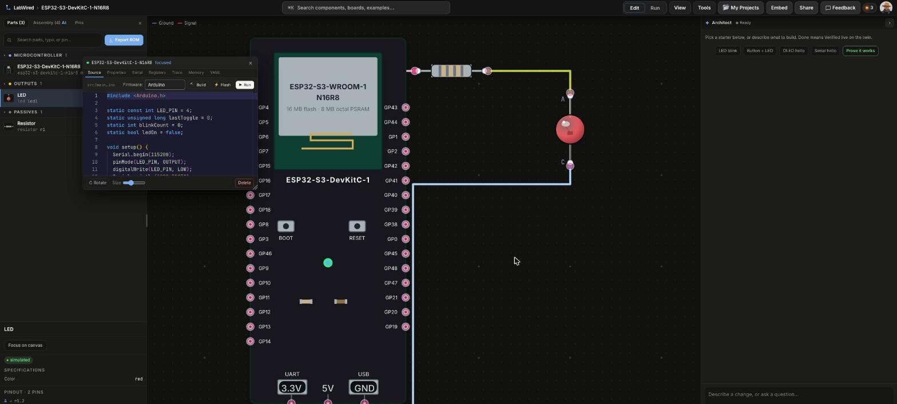Open the Properties tab in the editor
The width and height of the screenshot is (897, 404).
coord(116,73)
